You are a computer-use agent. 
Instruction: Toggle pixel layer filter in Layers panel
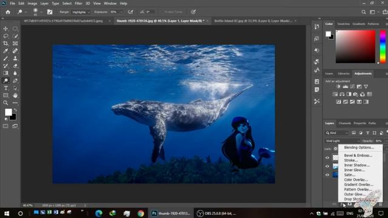[x=353, y=133]
